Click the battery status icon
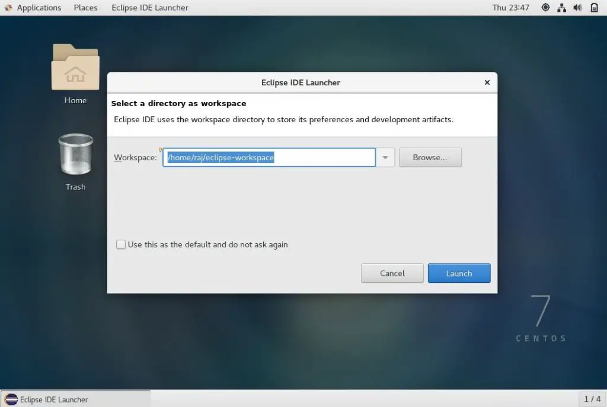Image resolution: width=607 pixels, height=407 pixels. point(594,7)
